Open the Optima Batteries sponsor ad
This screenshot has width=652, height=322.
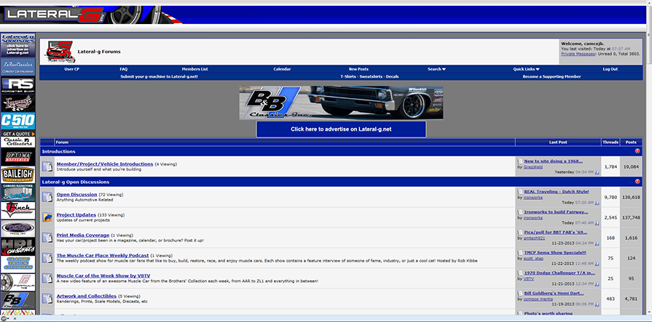(18, 156)
